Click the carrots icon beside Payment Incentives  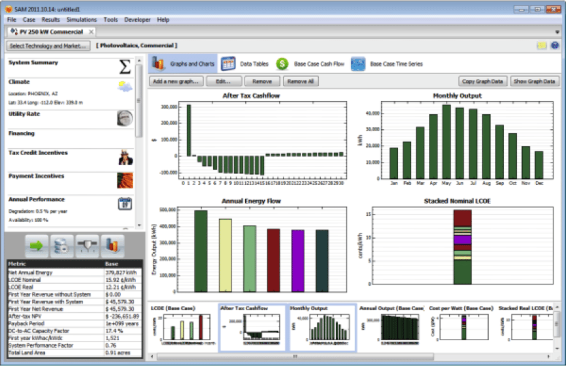(126, 181)
